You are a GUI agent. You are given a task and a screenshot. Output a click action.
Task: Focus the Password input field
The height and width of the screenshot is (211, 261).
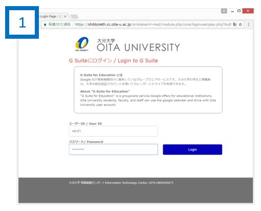coord(113,149)
